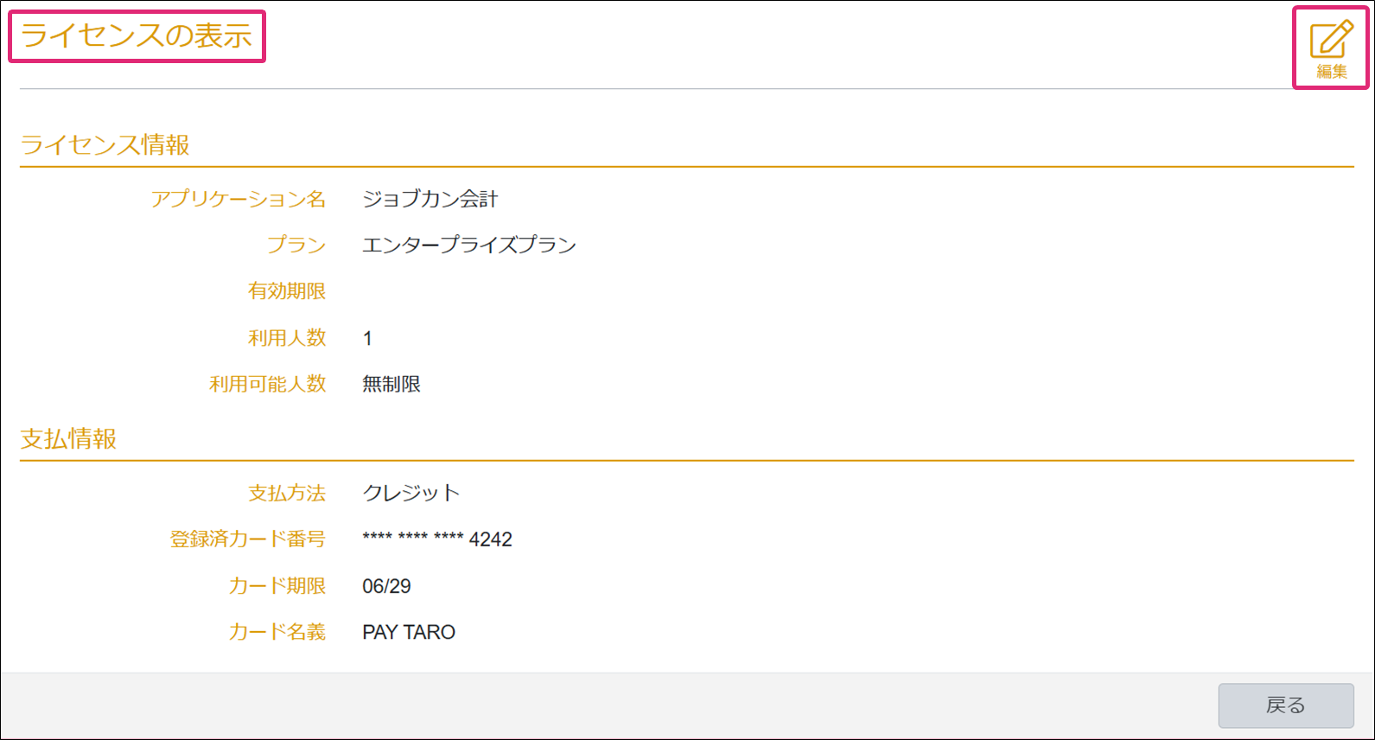
Task: Click the 利用人数 field label
Action: tap(287, 338)
